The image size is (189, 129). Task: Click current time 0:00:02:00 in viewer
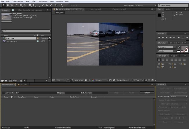pos(79,80)
